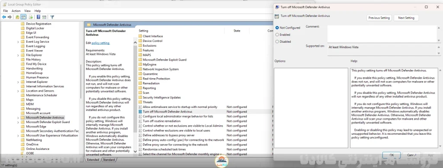Image resolution: width=443 pixels, height=168 pixels.
Task: Click the Quarantine folder icon
Action: (x=140, y=74)
